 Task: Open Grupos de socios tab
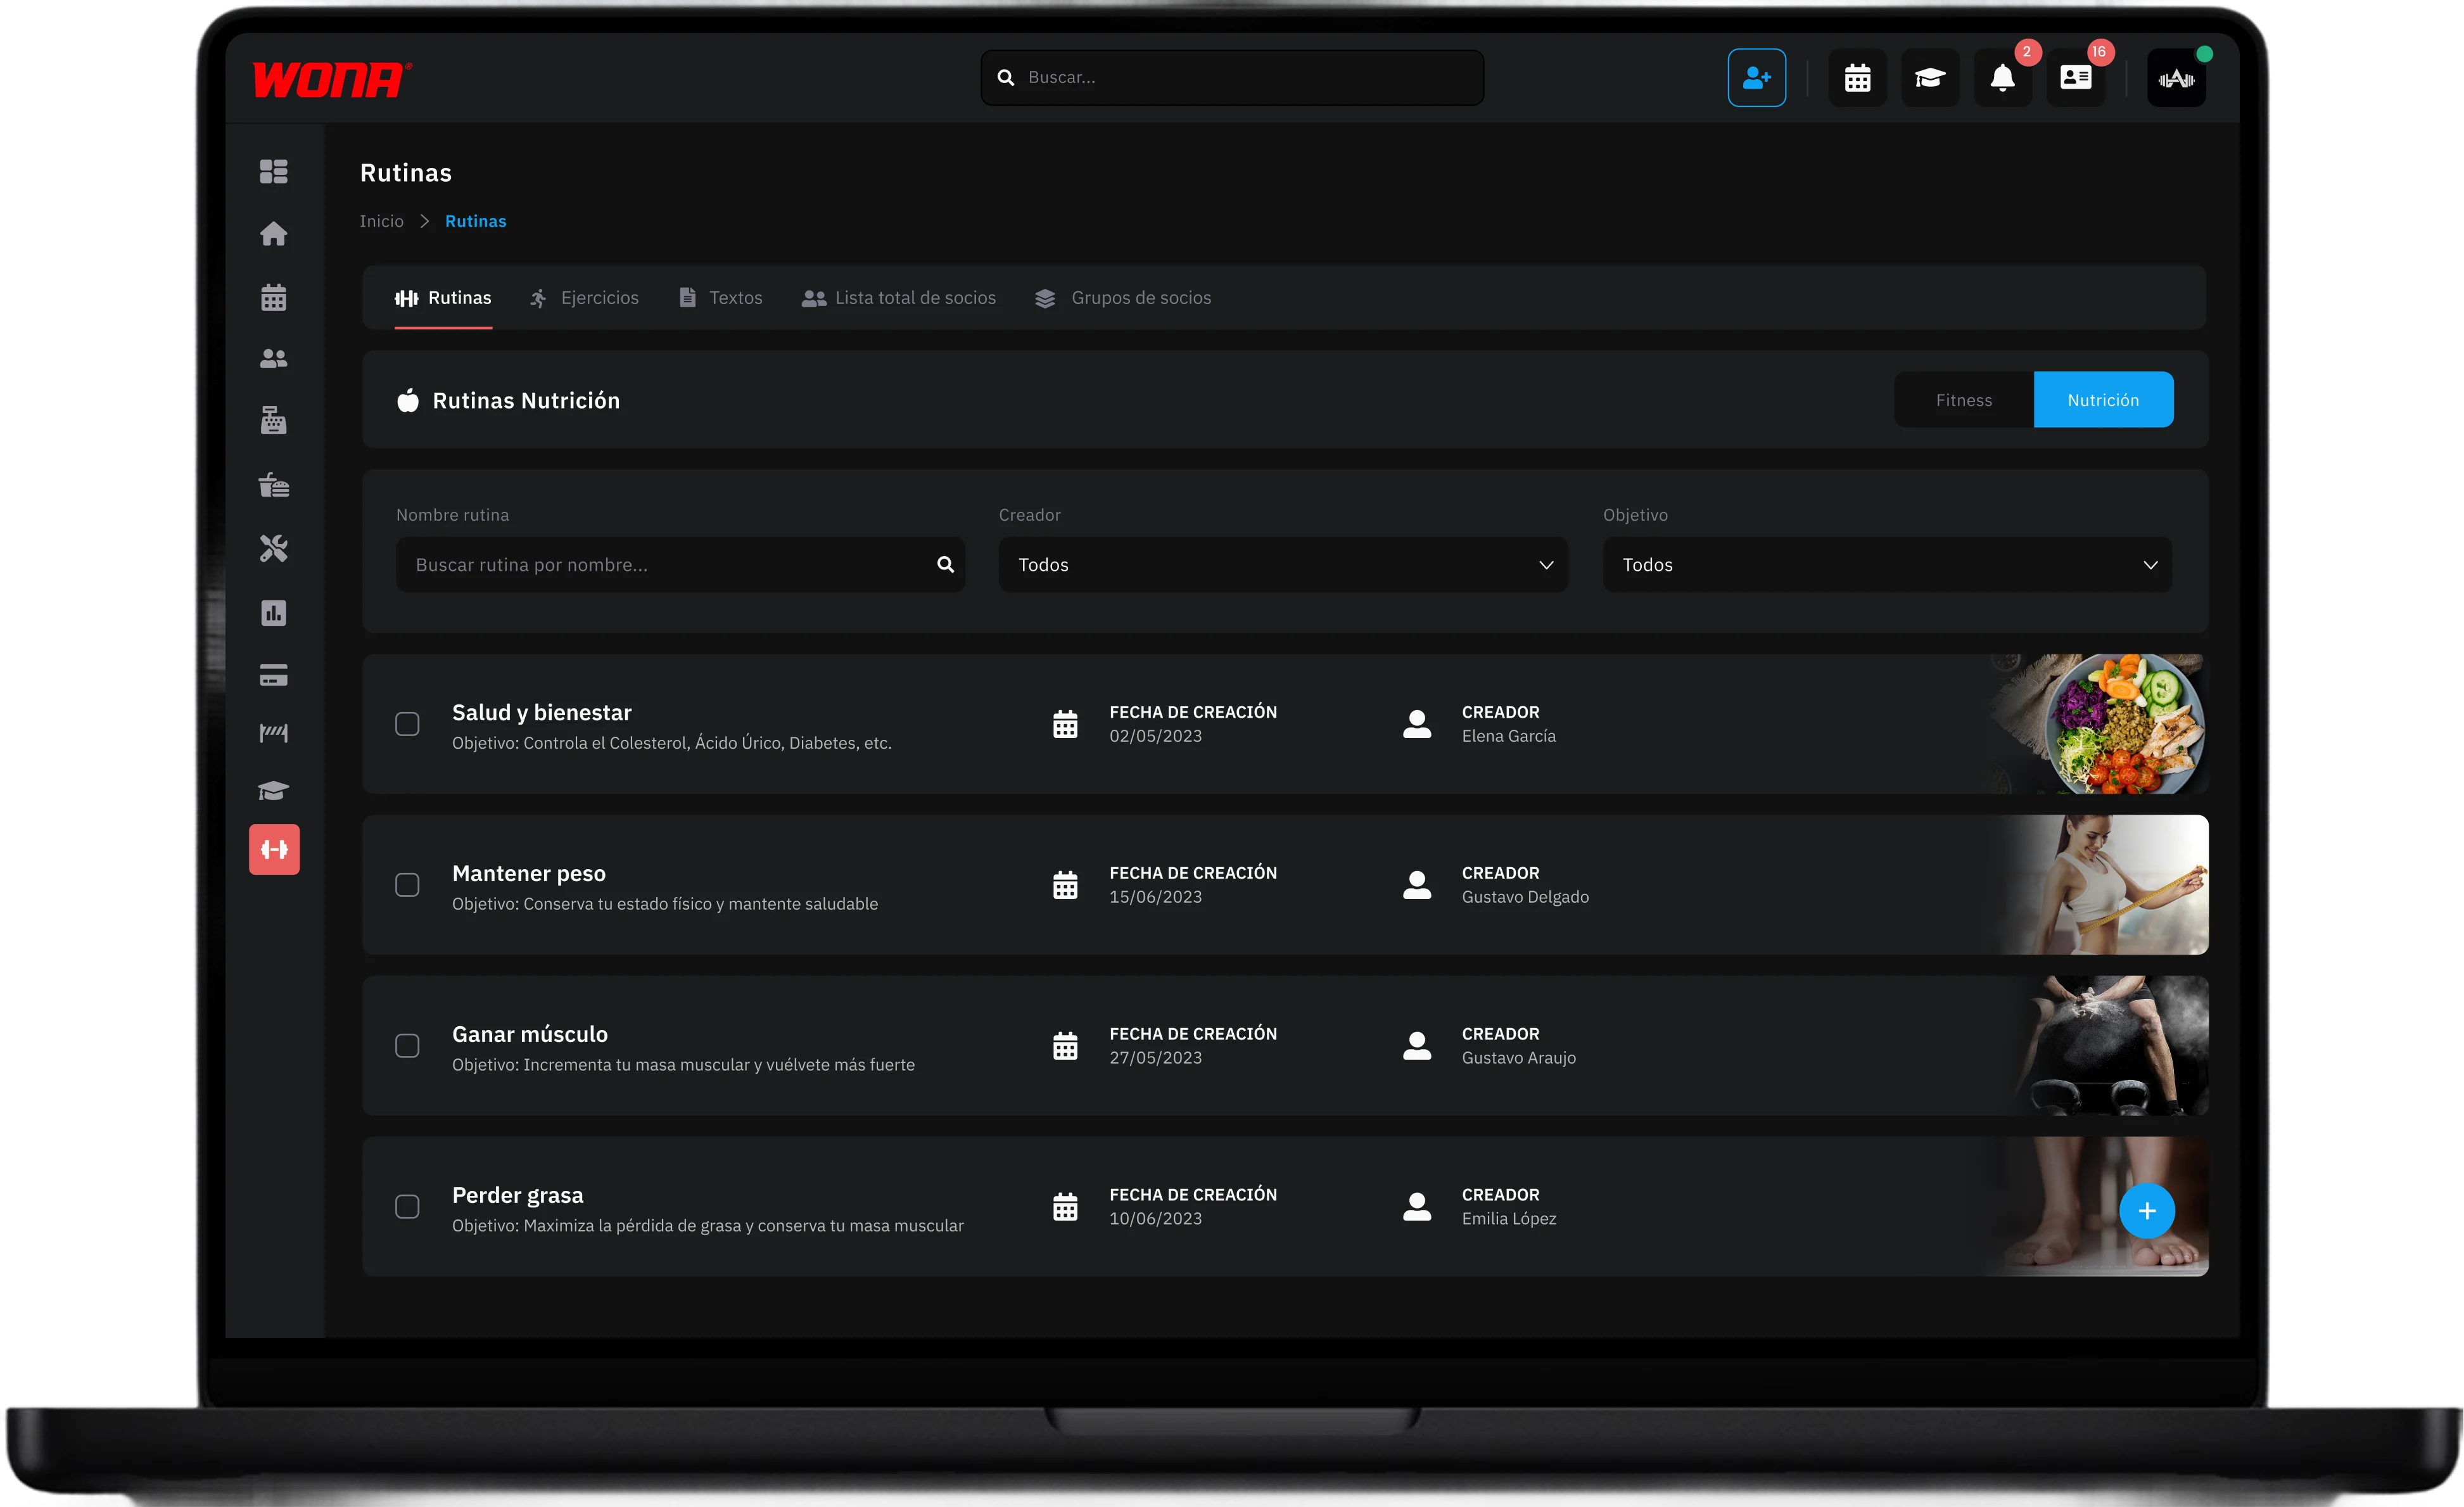tap(1123, 298)
